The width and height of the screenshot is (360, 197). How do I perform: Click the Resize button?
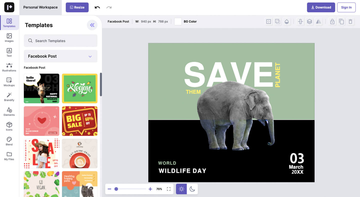tap(77, 7)
